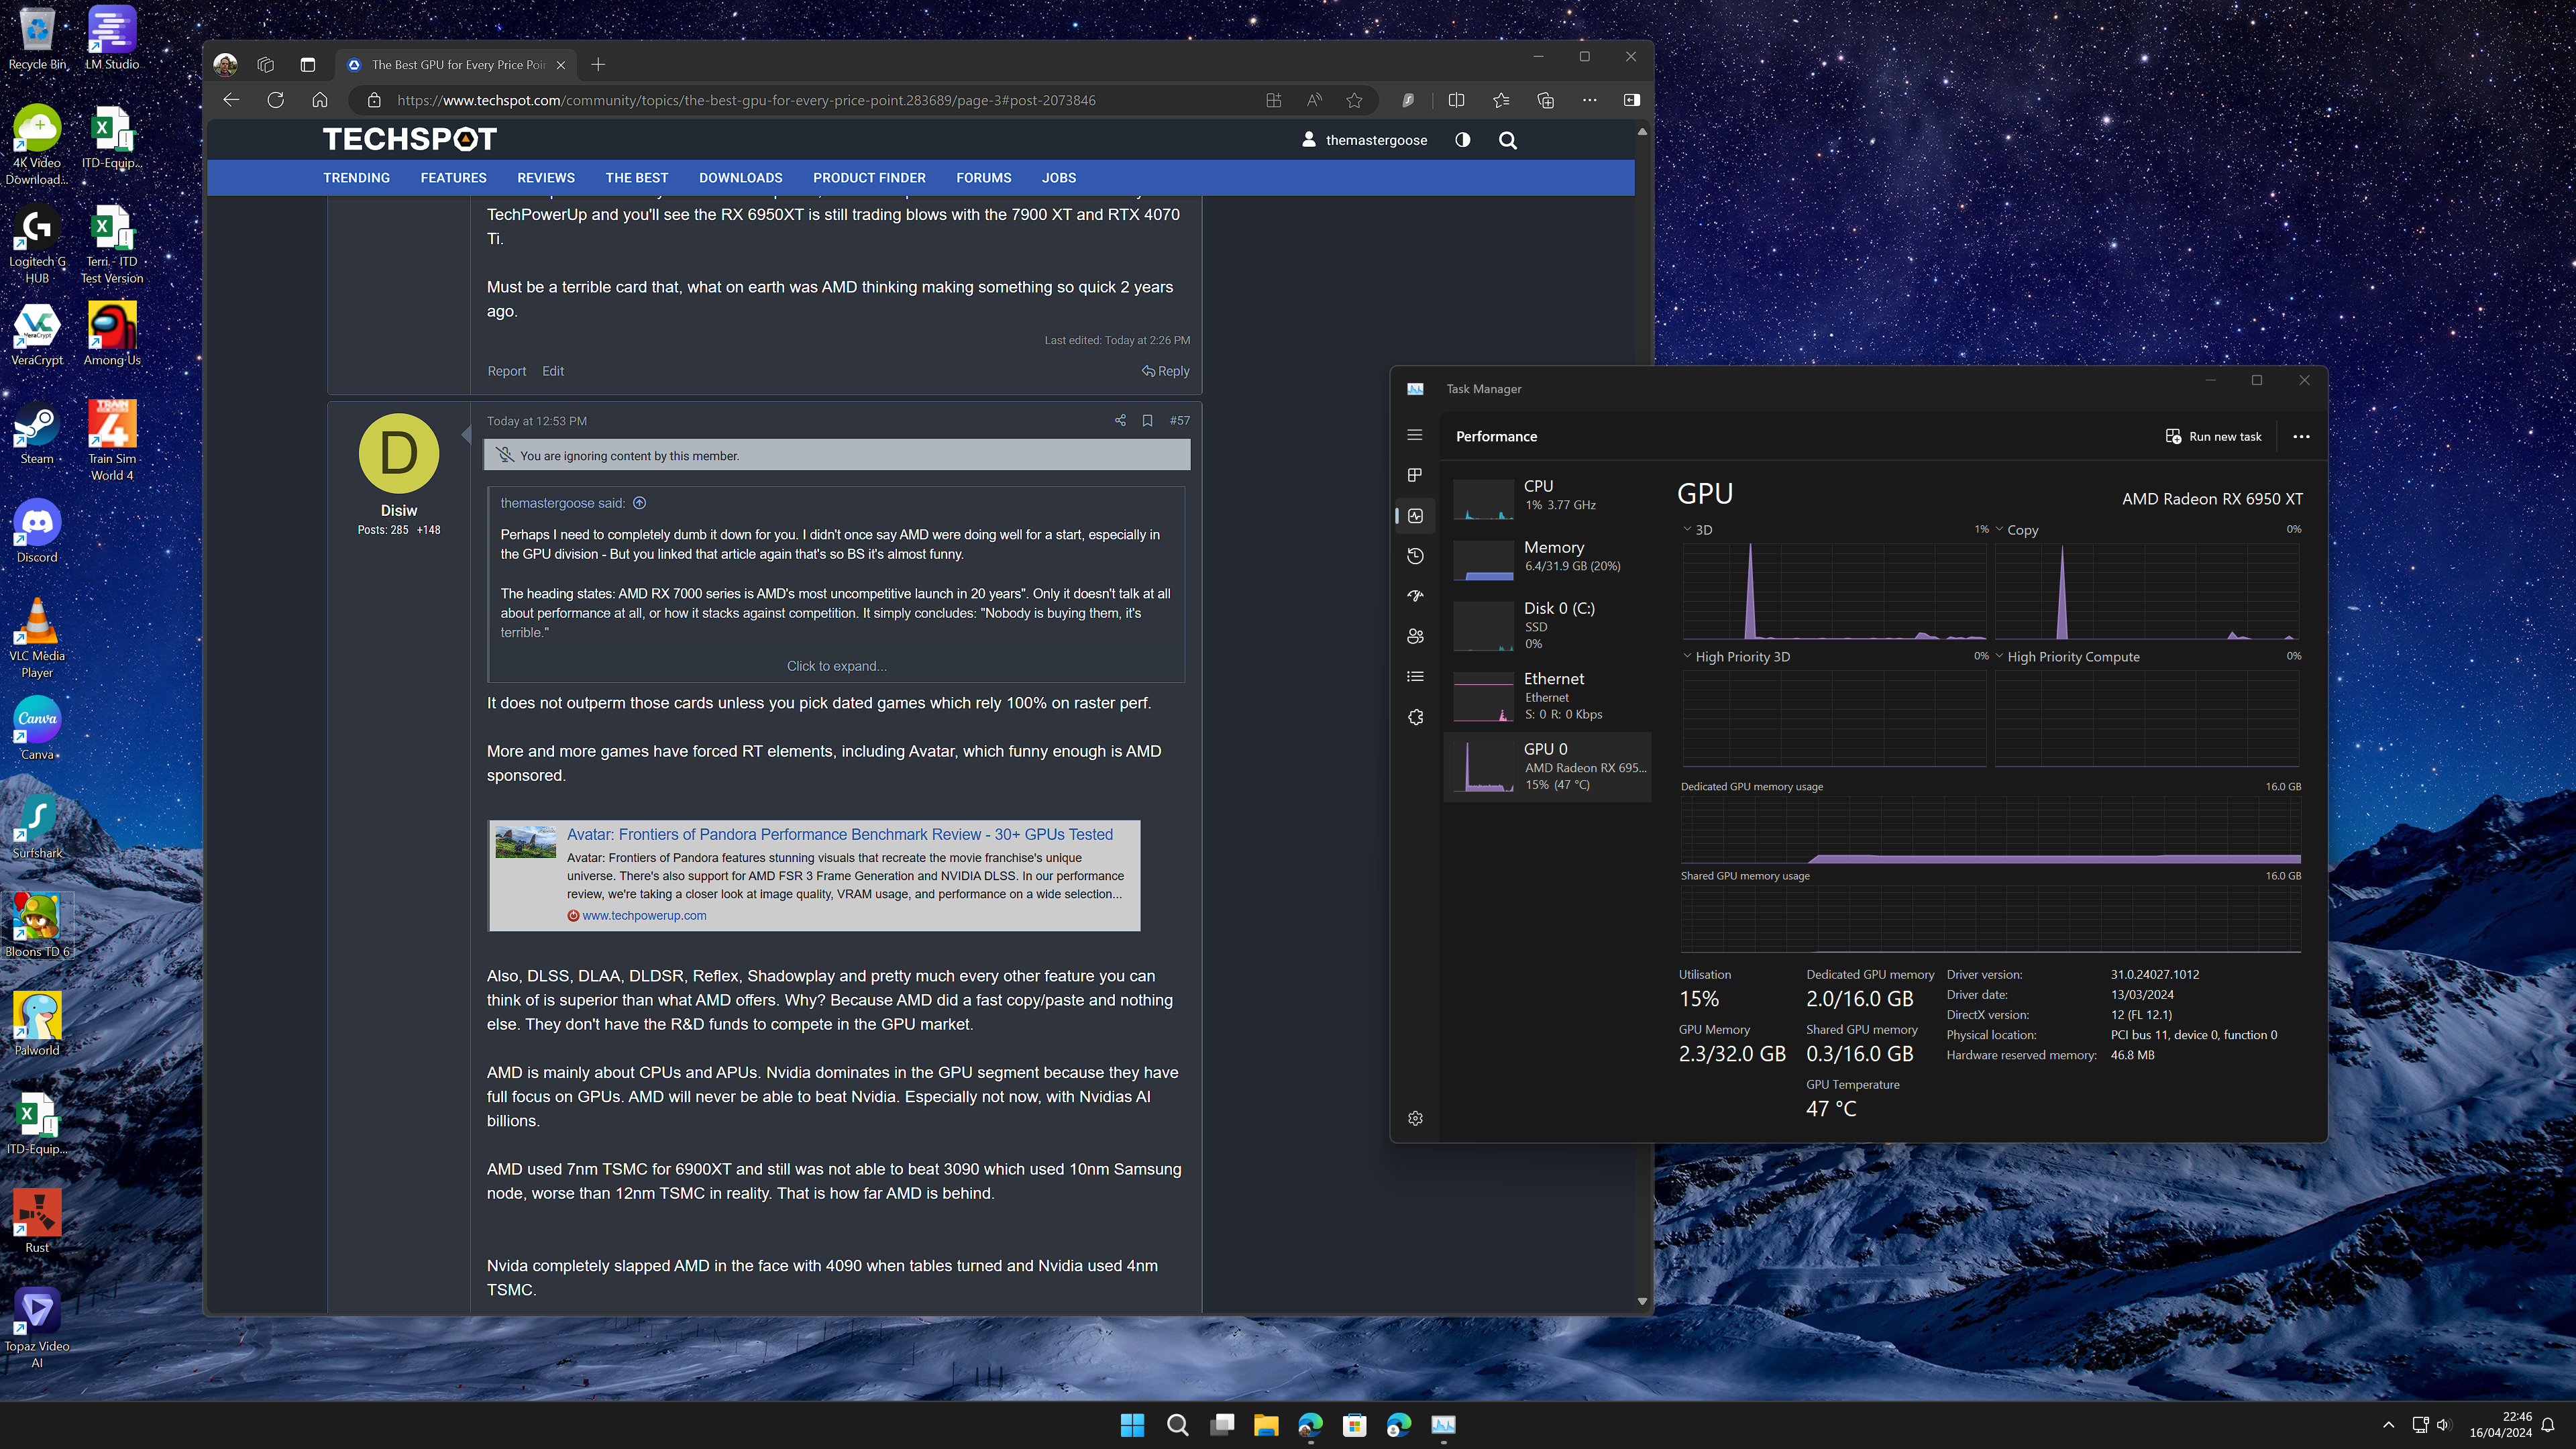Open Details page in Task Manager sidebar
2576x1449 pixels.
coord(1414,677)
